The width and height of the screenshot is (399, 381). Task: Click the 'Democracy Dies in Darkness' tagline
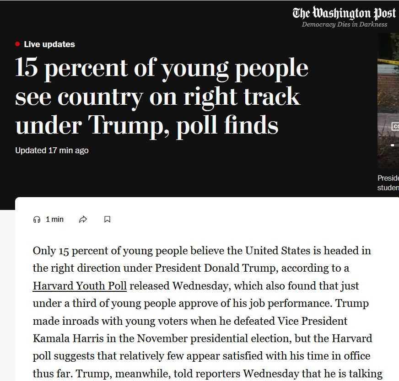344,24
